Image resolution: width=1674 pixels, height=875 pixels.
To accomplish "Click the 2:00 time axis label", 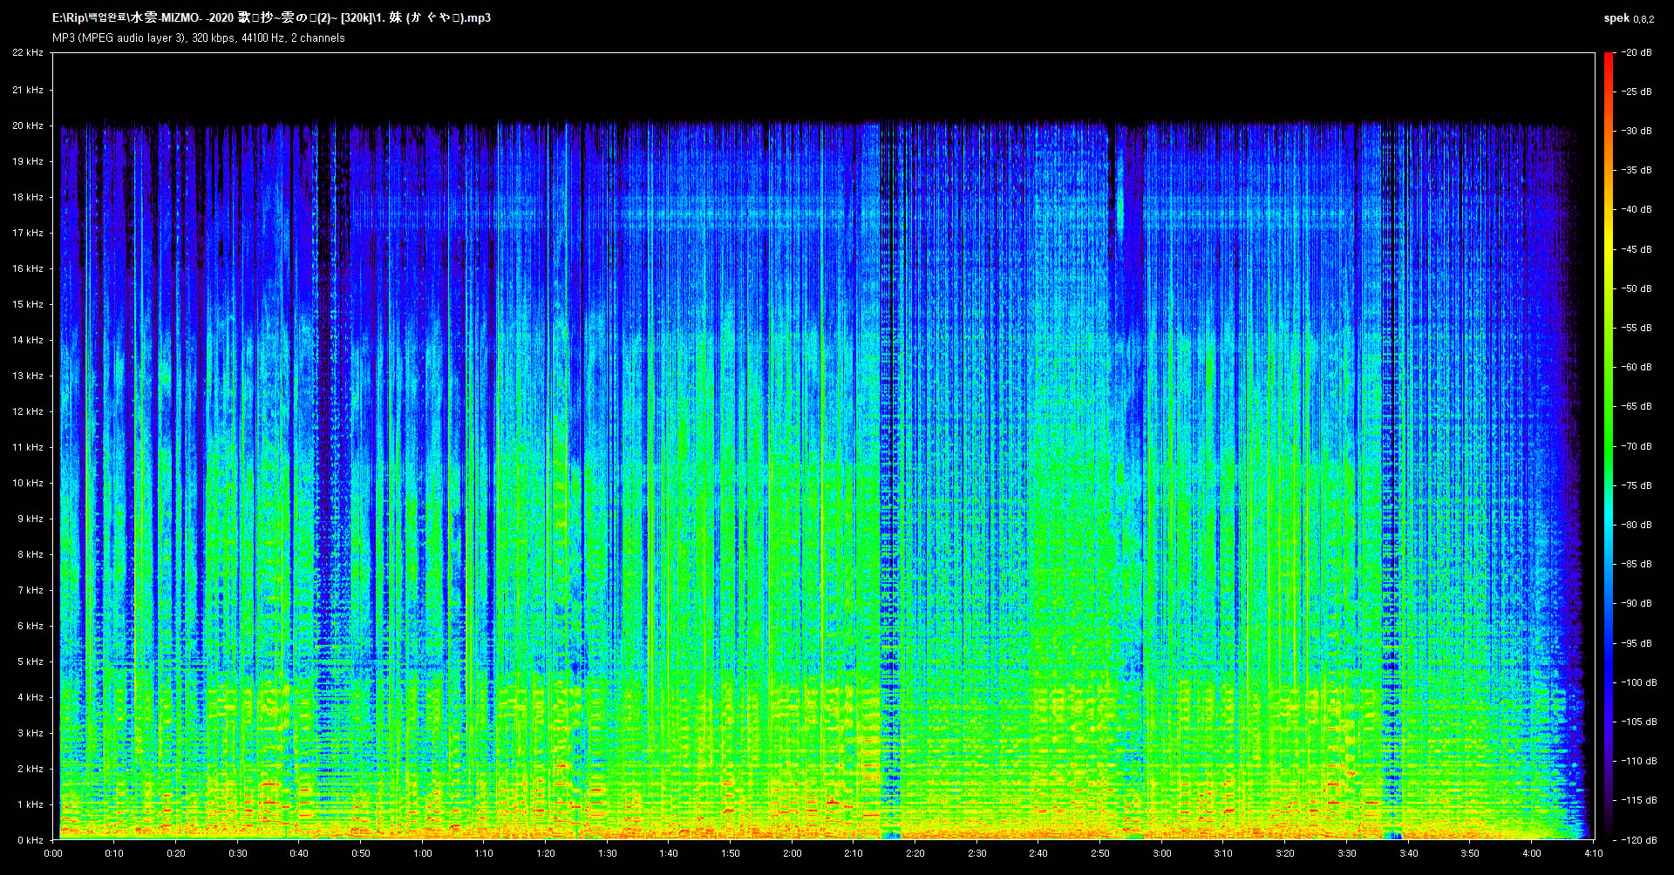I will pos(793,853).
